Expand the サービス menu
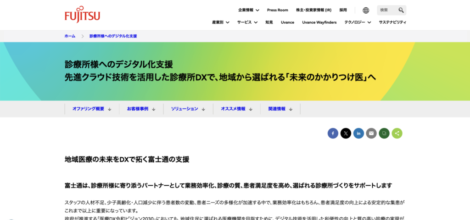 (247, 22)
